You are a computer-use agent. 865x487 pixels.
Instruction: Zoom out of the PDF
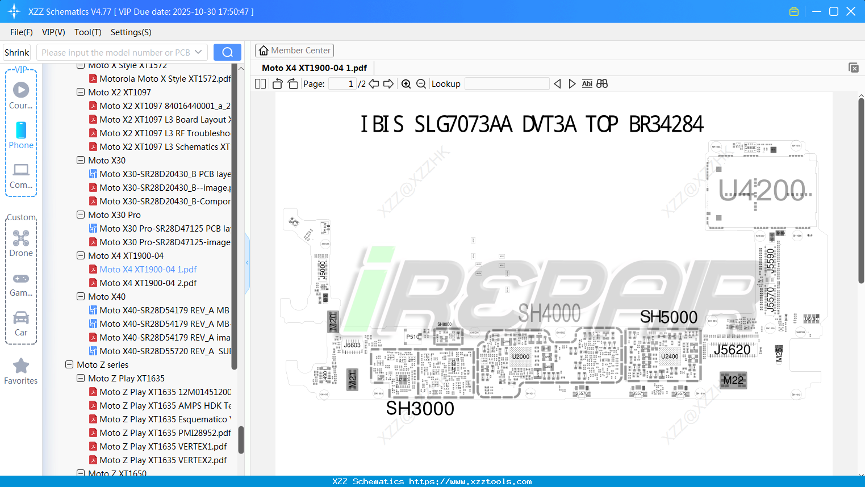tap(421, 84)
